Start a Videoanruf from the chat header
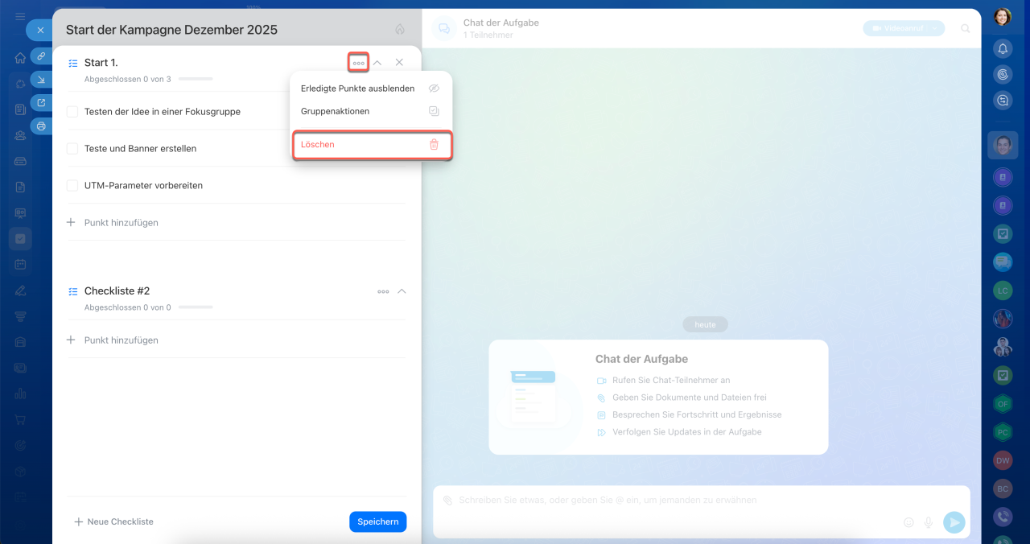 pos(897,28)
